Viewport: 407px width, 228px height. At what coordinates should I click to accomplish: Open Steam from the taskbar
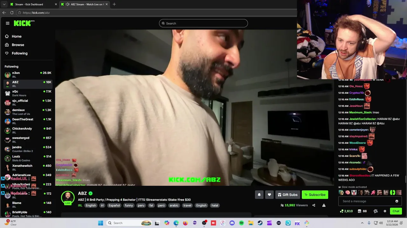(260, 223)
